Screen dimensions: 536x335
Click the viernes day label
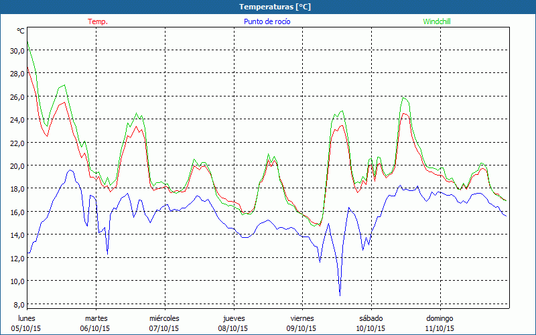(301, 318)
